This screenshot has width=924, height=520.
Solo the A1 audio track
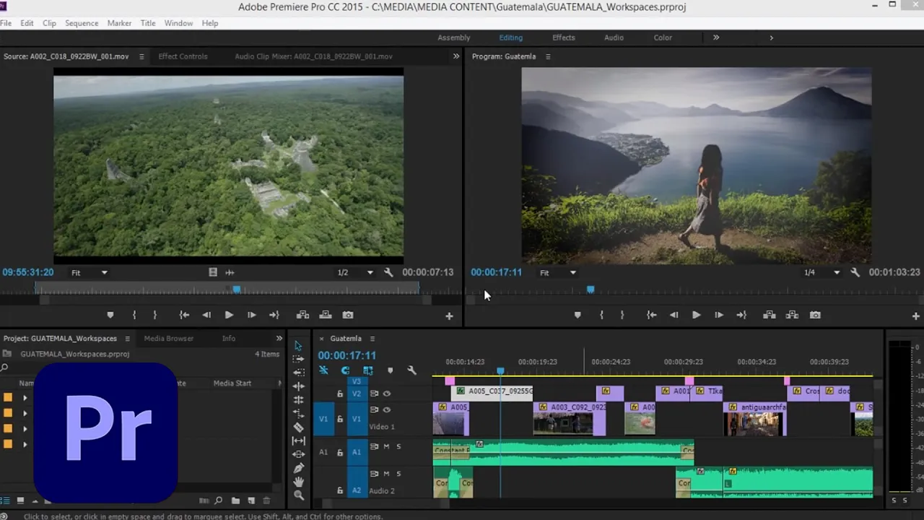pos(398,446)
